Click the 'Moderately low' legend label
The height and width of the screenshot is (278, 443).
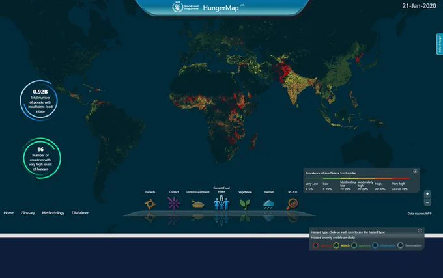point(348,184)
